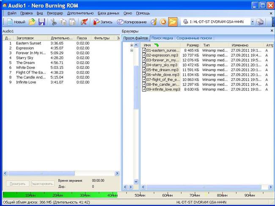Click the Длительность column header
The width and height of the screenshot is (275, 206).
click(x=61, y=38)
